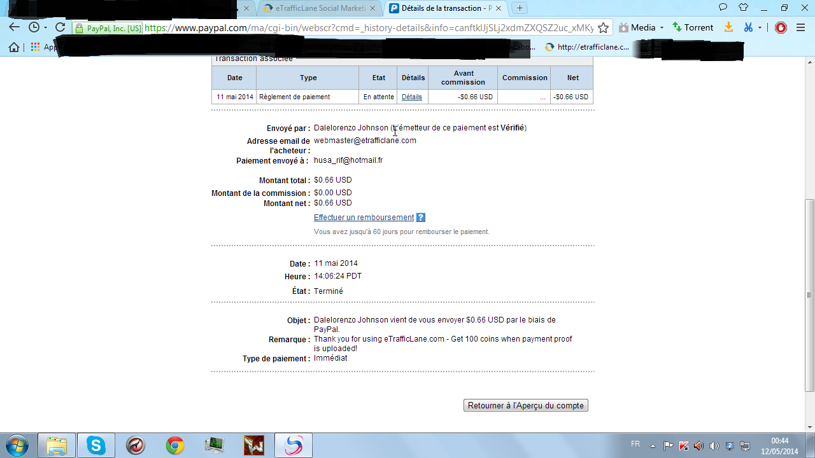Image resolution: width=815 pixels, height=458 pixels.
Task: Open the browser main menu icon
Action: point(802,27)
